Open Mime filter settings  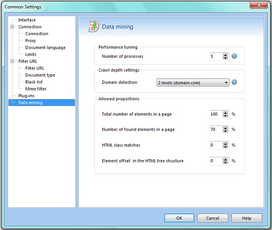click(x=36, y=89)
